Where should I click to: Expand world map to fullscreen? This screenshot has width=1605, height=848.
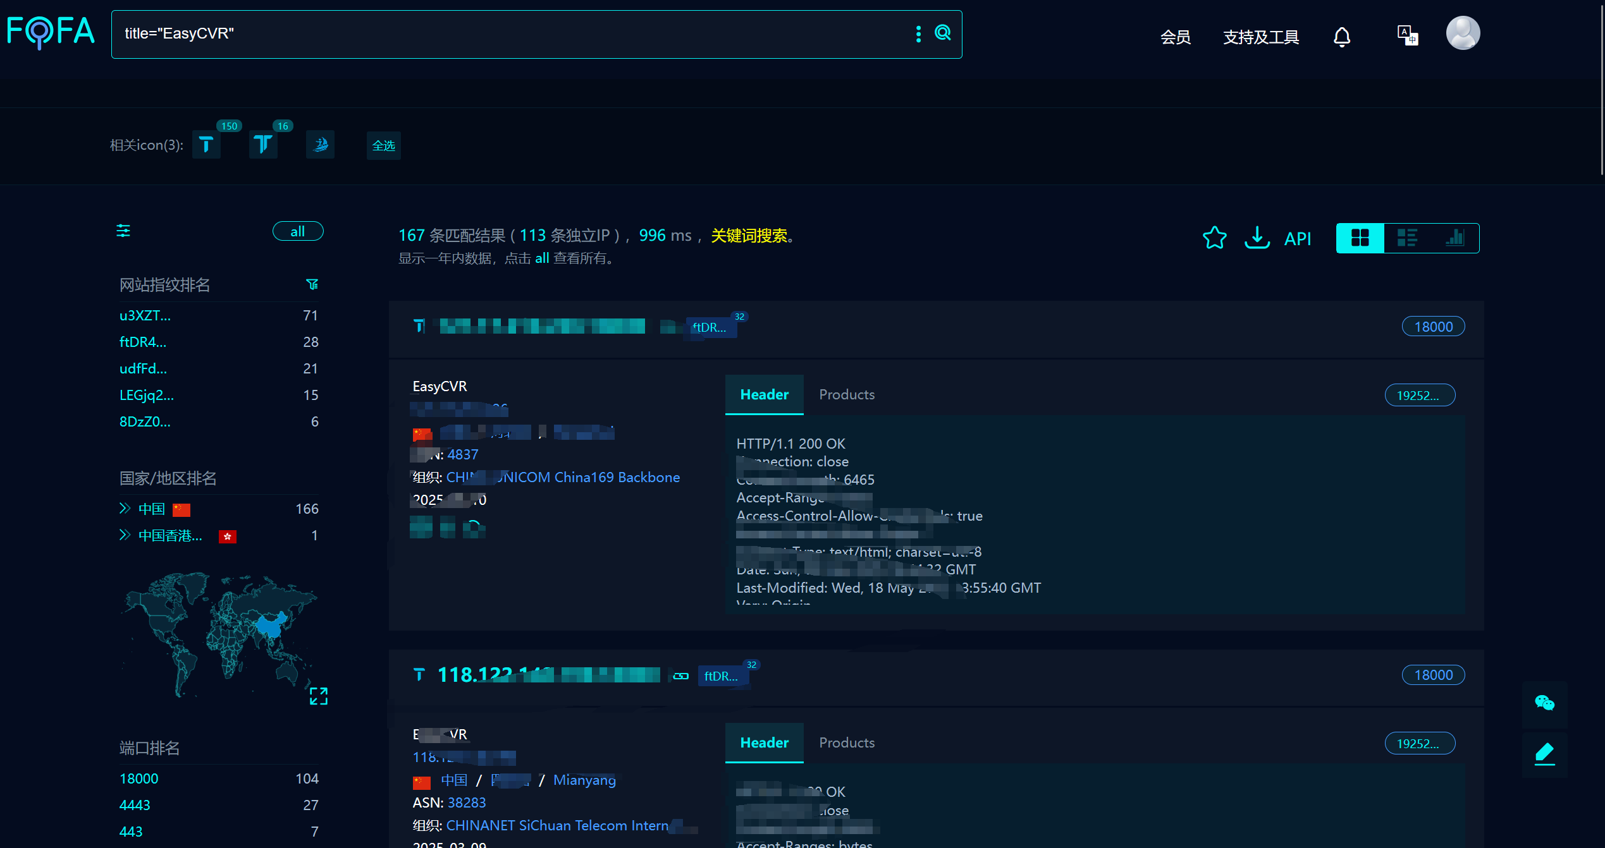click(318, 696)
